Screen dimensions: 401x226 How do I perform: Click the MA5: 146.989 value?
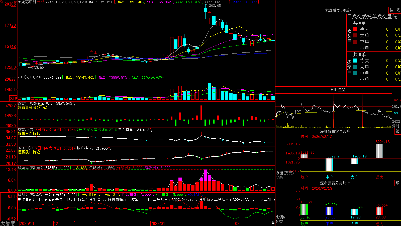(x=217, y=2)
